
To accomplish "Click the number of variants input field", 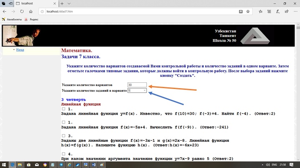I will tap(137, 85).
